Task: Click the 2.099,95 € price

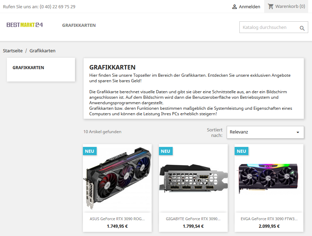Action: point(269,226)
